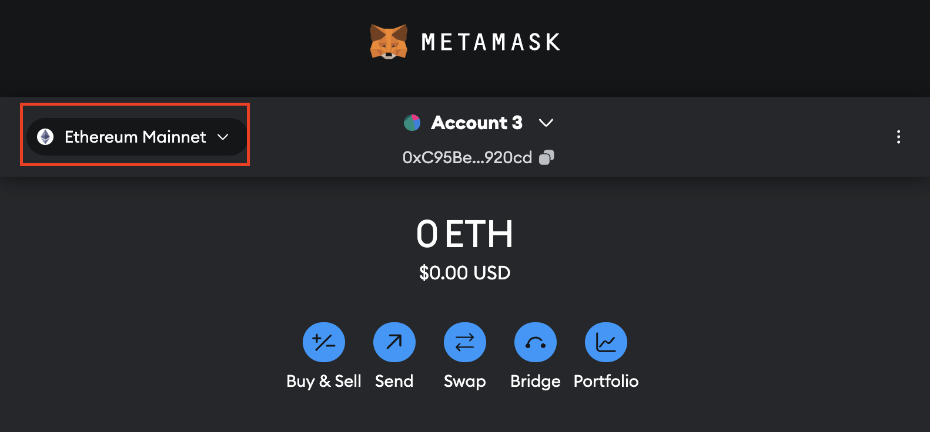Screen dimensions: 930x432
Task: Click the Portfolio label
Action: point(606,382)
